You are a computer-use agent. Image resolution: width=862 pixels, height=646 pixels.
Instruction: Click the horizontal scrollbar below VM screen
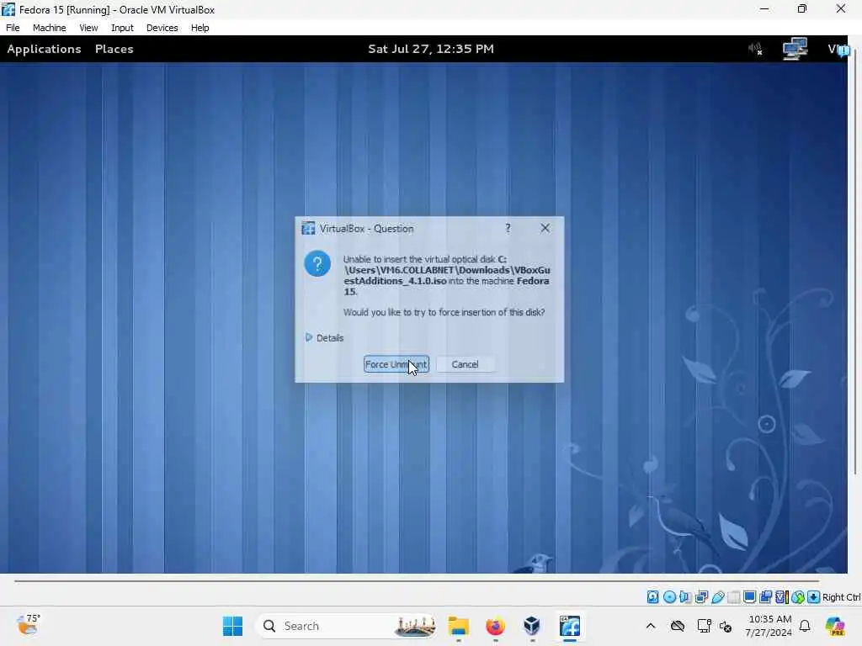click(x=417, y=580)
